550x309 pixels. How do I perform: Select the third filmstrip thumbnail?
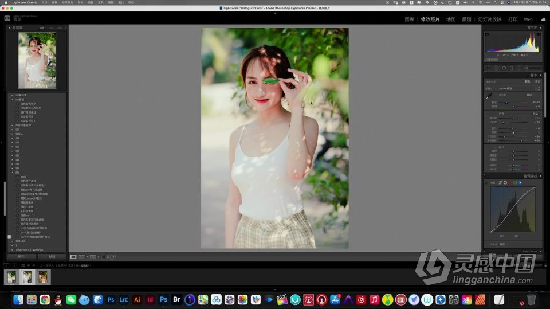click(43, 277)
